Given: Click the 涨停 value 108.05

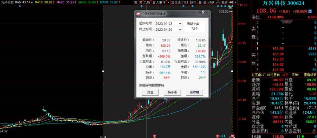Looking at the screenshot, I should click(278, 117).
